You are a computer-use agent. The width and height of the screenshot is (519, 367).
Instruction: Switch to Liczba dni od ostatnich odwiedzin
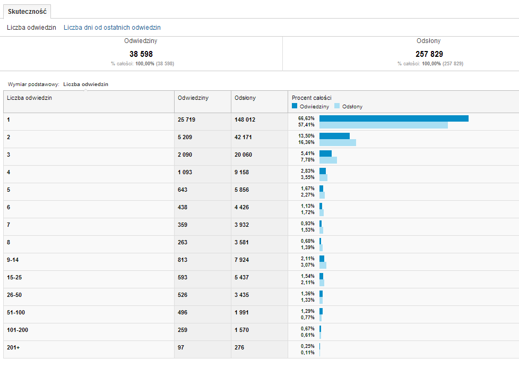tap(112, 27)
